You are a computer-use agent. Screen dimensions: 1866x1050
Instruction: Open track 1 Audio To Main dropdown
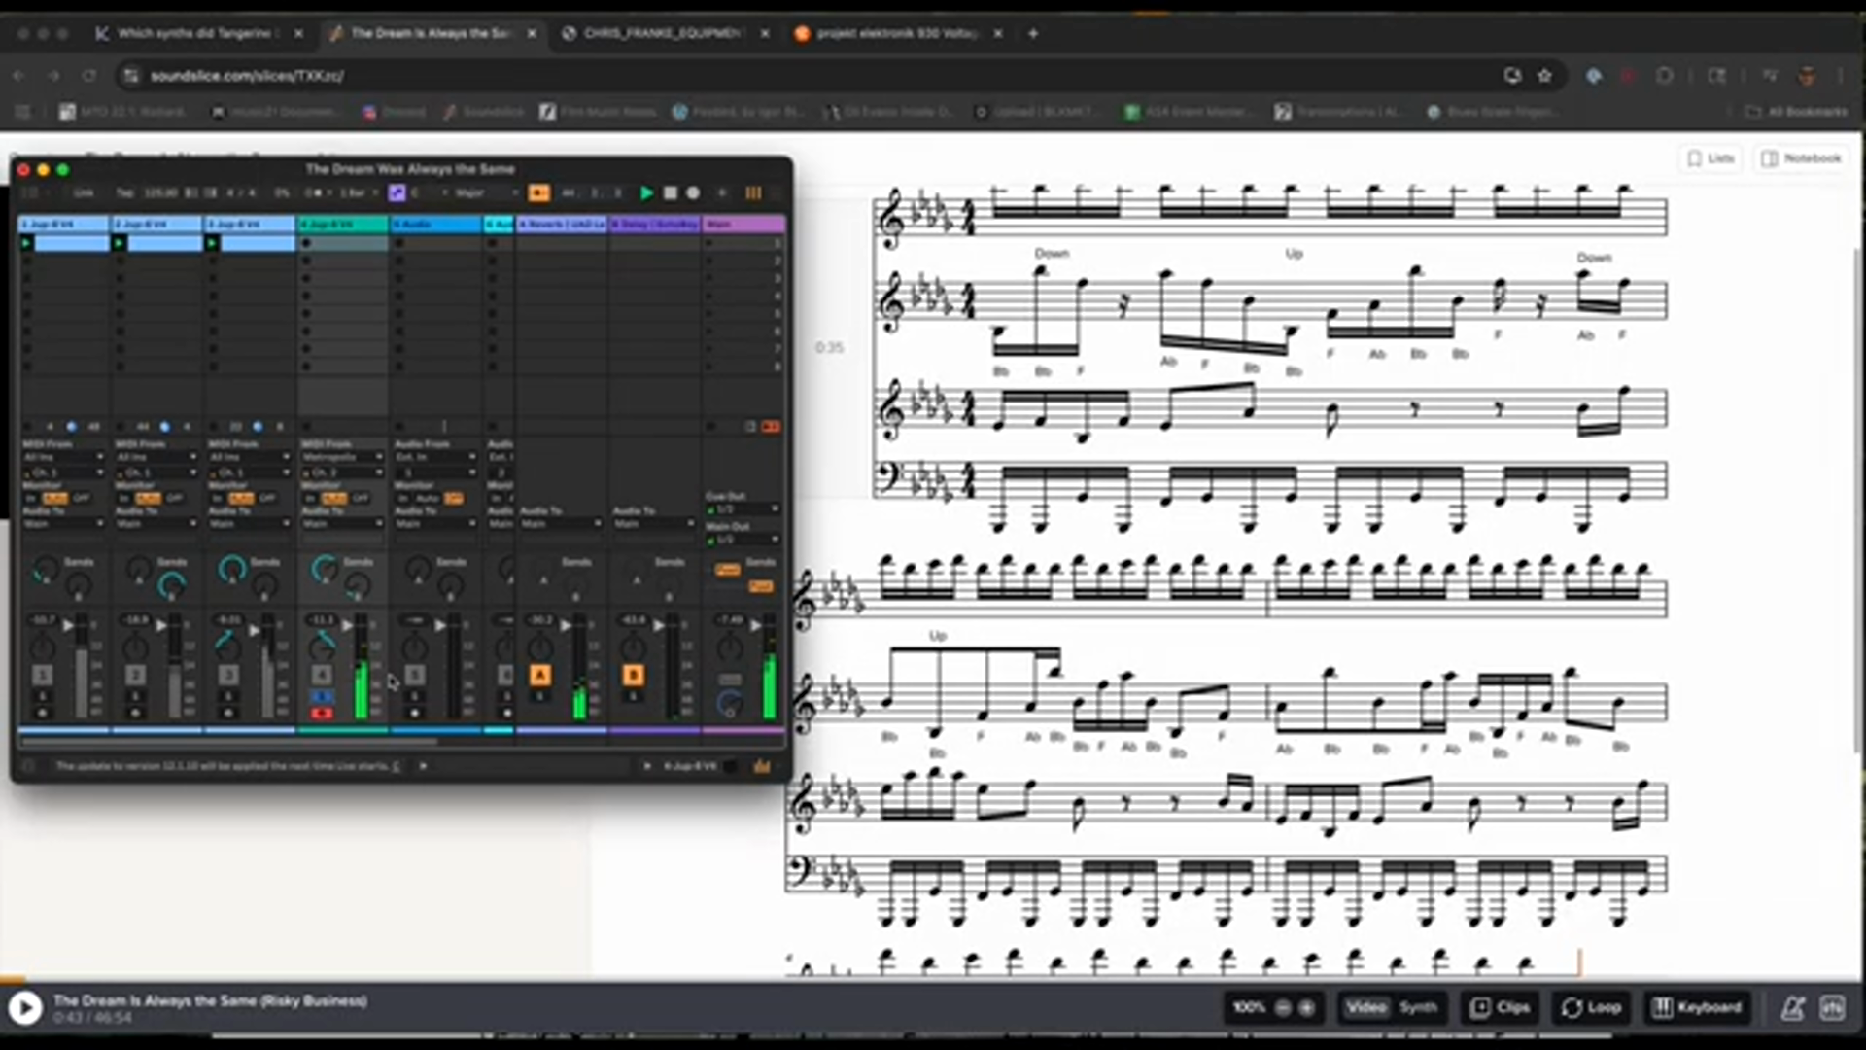(63, 524)
